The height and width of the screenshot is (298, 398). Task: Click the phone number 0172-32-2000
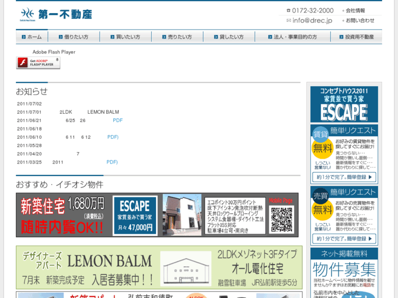click(x=313, y=10)
